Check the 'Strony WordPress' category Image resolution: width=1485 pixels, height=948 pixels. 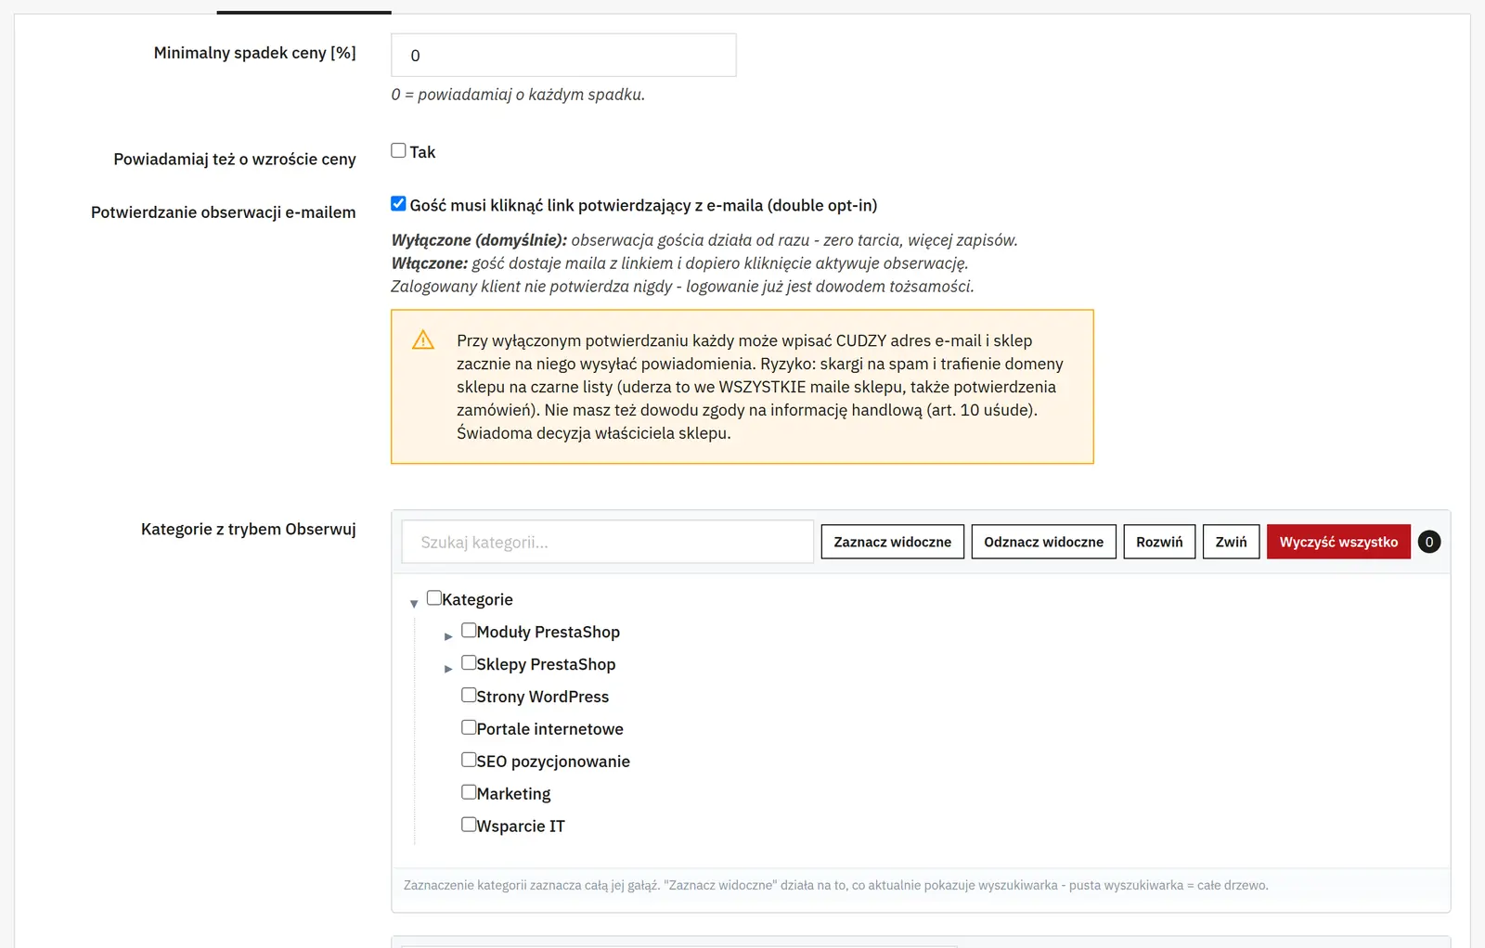(469, 695)
